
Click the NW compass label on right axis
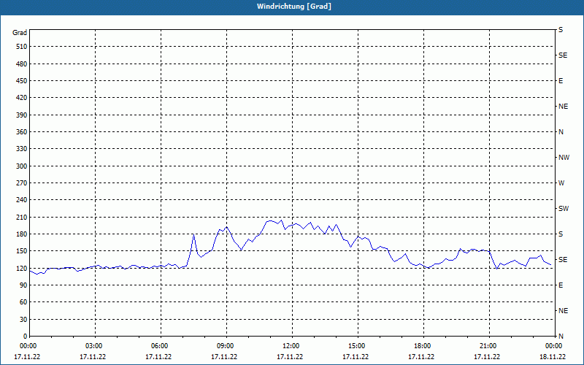click(x=564, y=158)
